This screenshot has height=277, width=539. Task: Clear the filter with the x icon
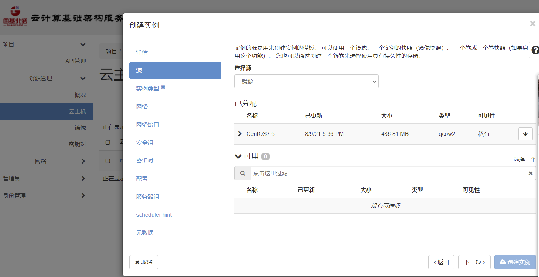[x=531, y=173]
